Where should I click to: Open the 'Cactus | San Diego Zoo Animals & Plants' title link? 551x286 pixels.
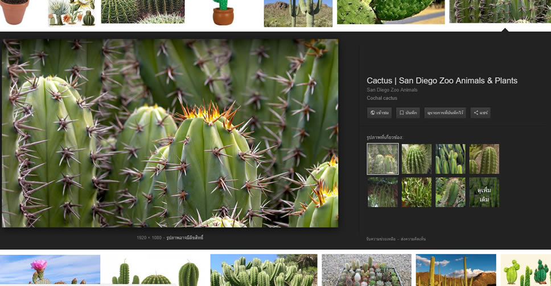pyautogui.click(x=442, y=81)
